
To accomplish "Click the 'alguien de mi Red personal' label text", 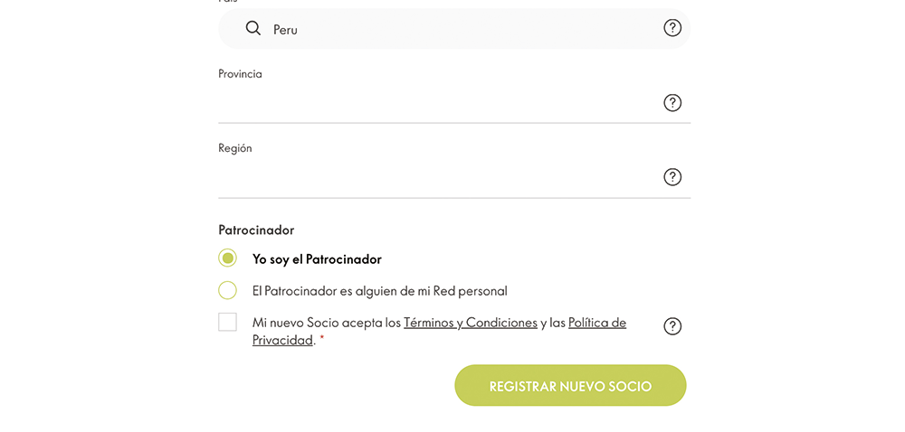I will tap(431, 291).
